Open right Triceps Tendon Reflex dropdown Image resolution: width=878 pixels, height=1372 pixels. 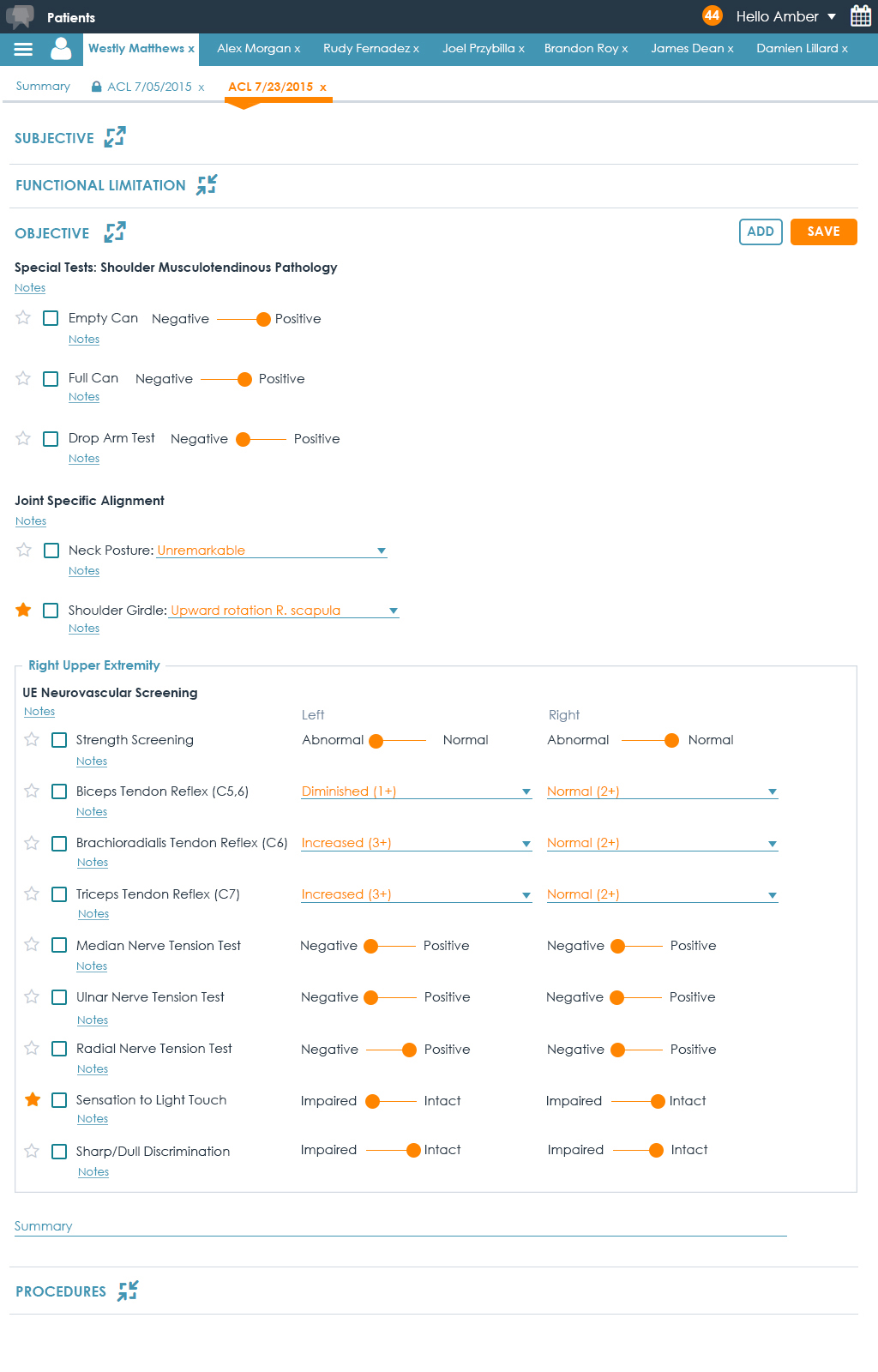(x=663, y=894)
